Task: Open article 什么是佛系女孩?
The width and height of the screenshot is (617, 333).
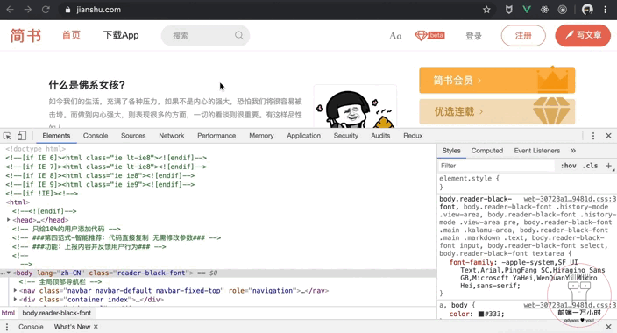Action: [87, 85]
